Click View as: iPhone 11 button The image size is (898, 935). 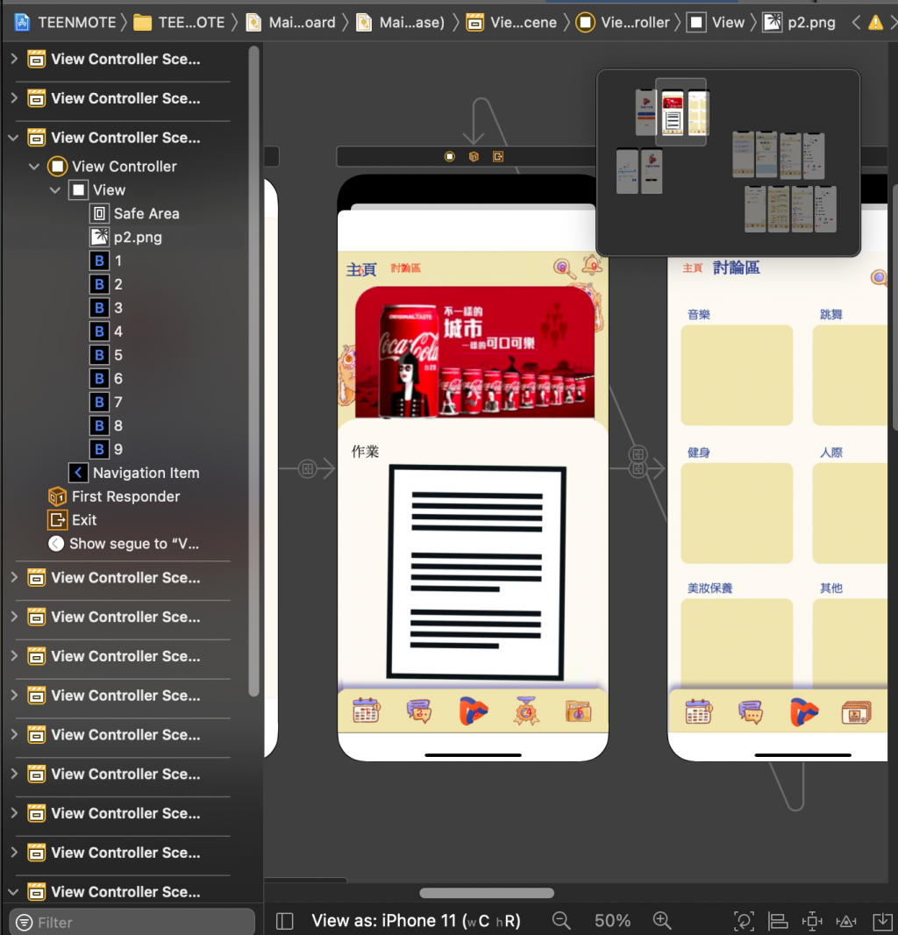[416, 921]
